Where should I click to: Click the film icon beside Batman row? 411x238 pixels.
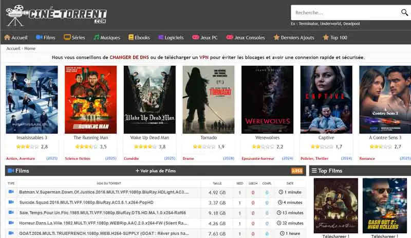tap(11, 192)
